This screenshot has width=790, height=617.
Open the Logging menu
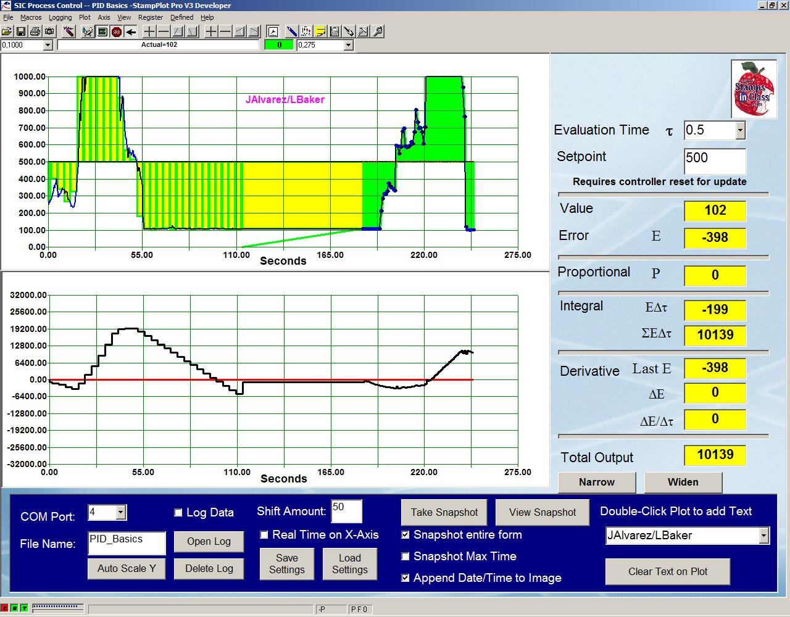60,17
